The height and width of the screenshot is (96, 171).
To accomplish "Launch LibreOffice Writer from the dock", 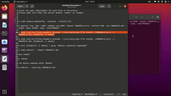I will (x=5, y=25).
